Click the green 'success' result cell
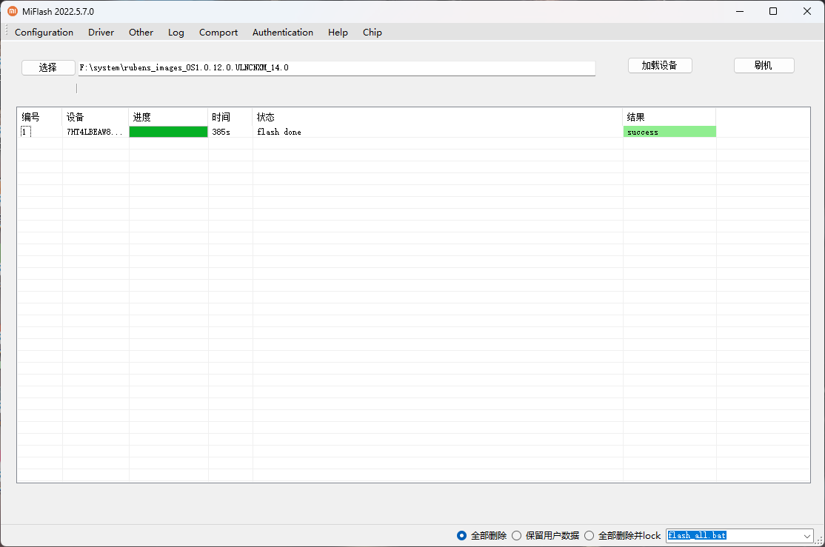This screenshot has height=547, width=825. click(669, 132)
